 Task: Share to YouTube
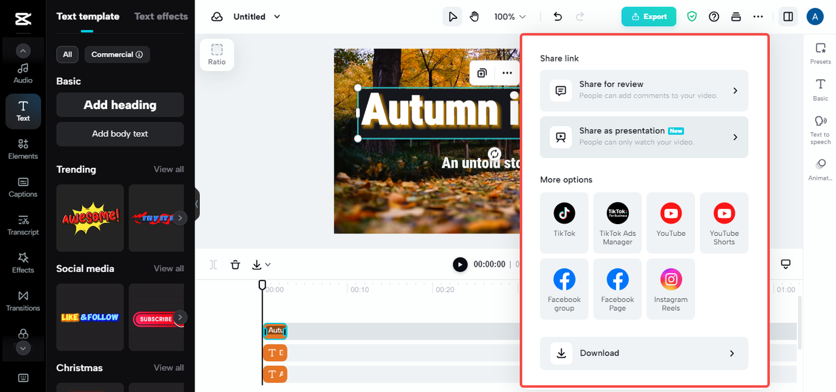tap(671, 222)
